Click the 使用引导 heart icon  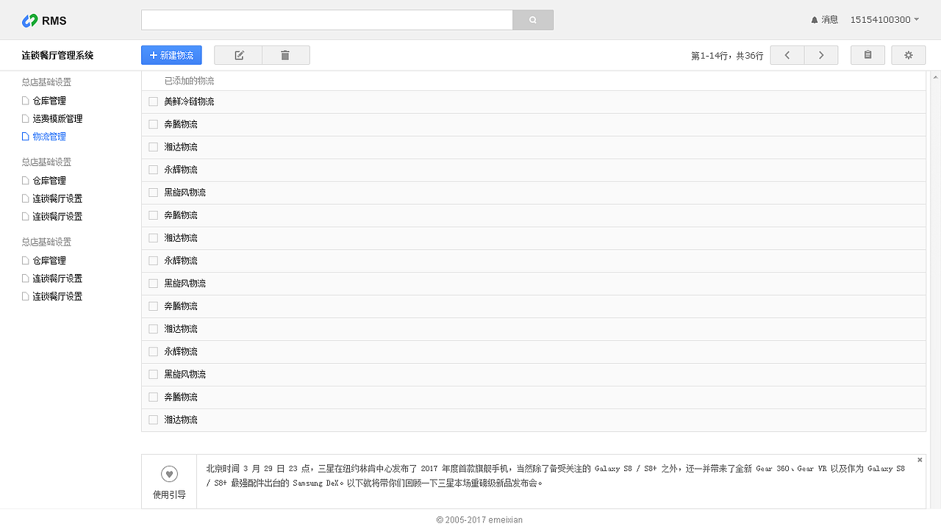(x=169, y=474)
